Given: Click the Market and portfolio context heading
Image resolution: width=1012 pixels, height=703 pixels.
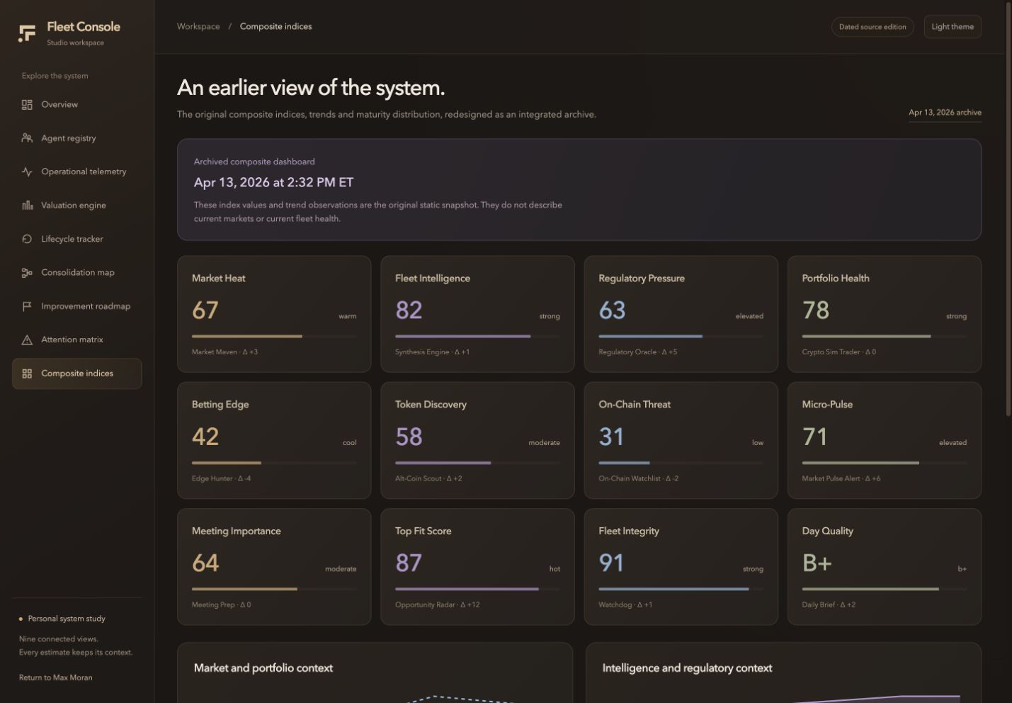Looking at the screenshot, I should pyautogui.click(x=263, y=668).
